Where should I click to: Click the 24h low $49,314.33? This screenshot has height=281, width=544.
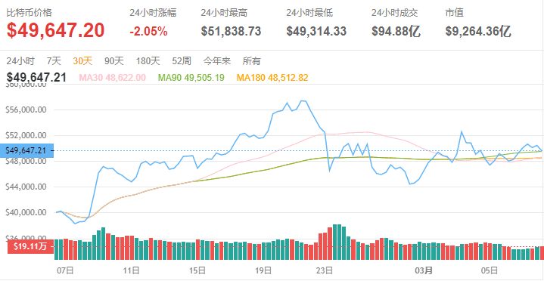[316, 32]
